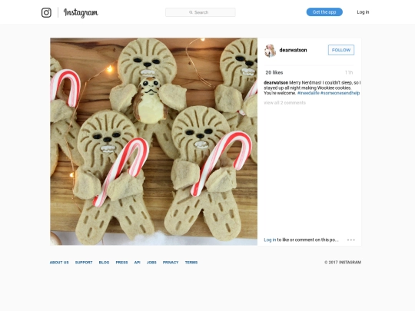Click the Get the app button

324,12
